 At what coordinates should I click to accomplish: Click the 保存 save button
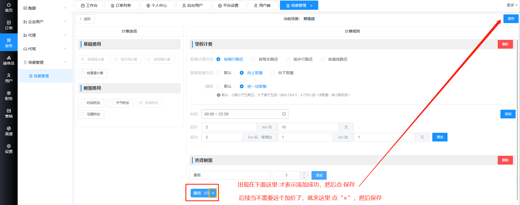[x=511, y=19]
